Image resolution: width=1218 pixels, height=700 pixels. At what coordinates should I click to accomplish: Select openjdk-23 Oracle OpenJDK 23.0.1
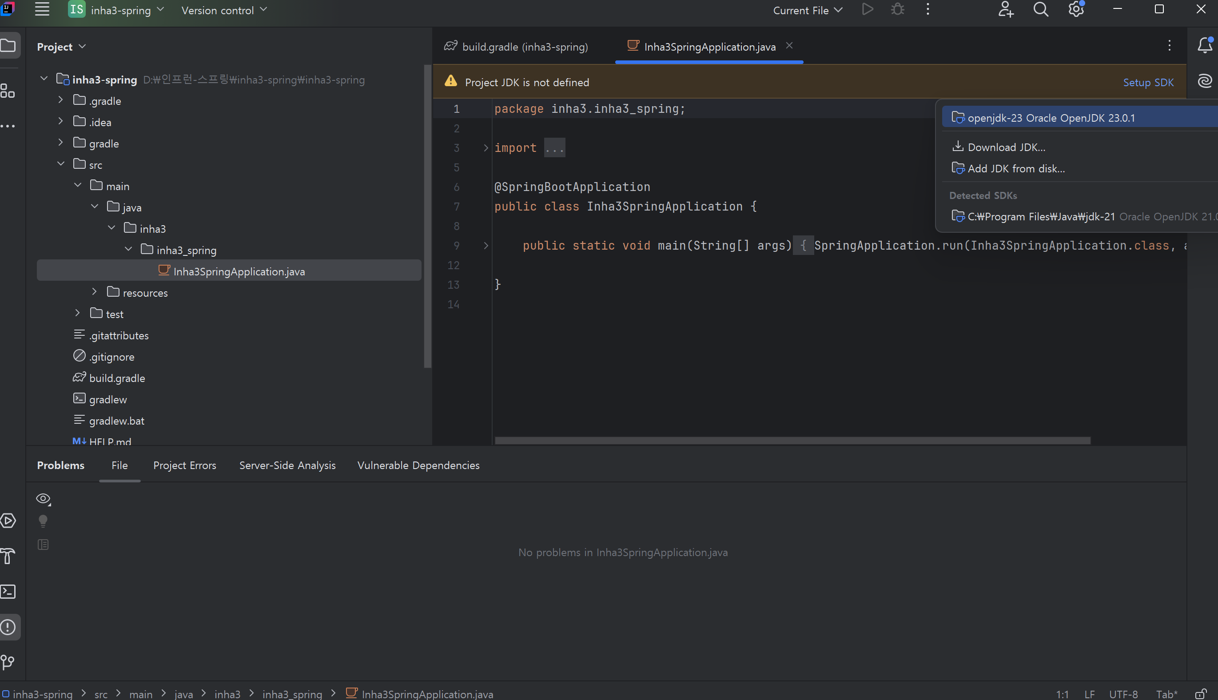pos(1079,118)
